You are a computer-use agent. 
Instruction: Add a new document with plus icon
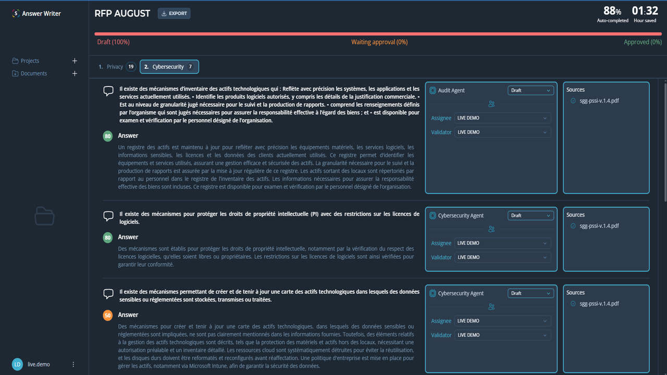(75, 73)
